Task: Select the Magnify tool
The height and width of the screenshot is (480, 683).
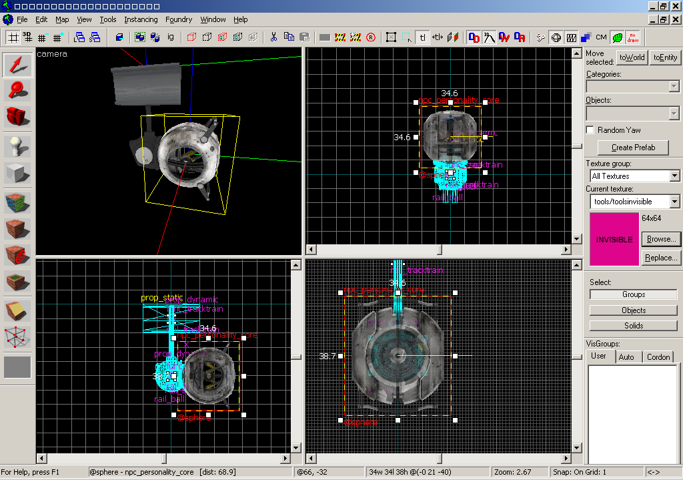Action: click(17, 91)
